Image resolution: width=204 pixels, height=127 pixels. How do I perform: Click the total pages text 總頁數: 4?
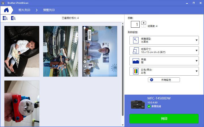152,26
